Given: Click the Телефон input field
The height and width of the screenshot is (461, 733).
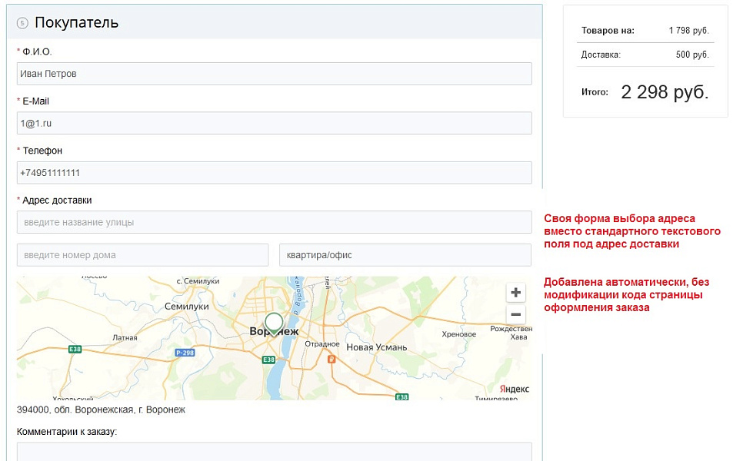Looking at the screenshot, I should coord(274,173).
